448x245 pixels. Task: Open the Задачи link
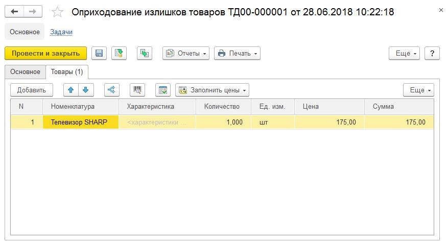[61, 32]
